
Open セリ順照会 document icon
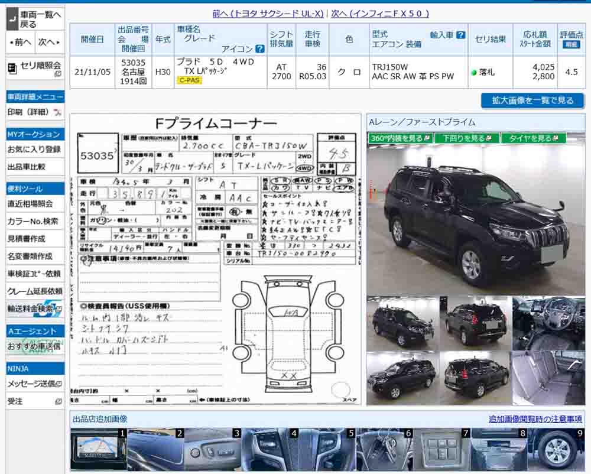pos(12,69)
